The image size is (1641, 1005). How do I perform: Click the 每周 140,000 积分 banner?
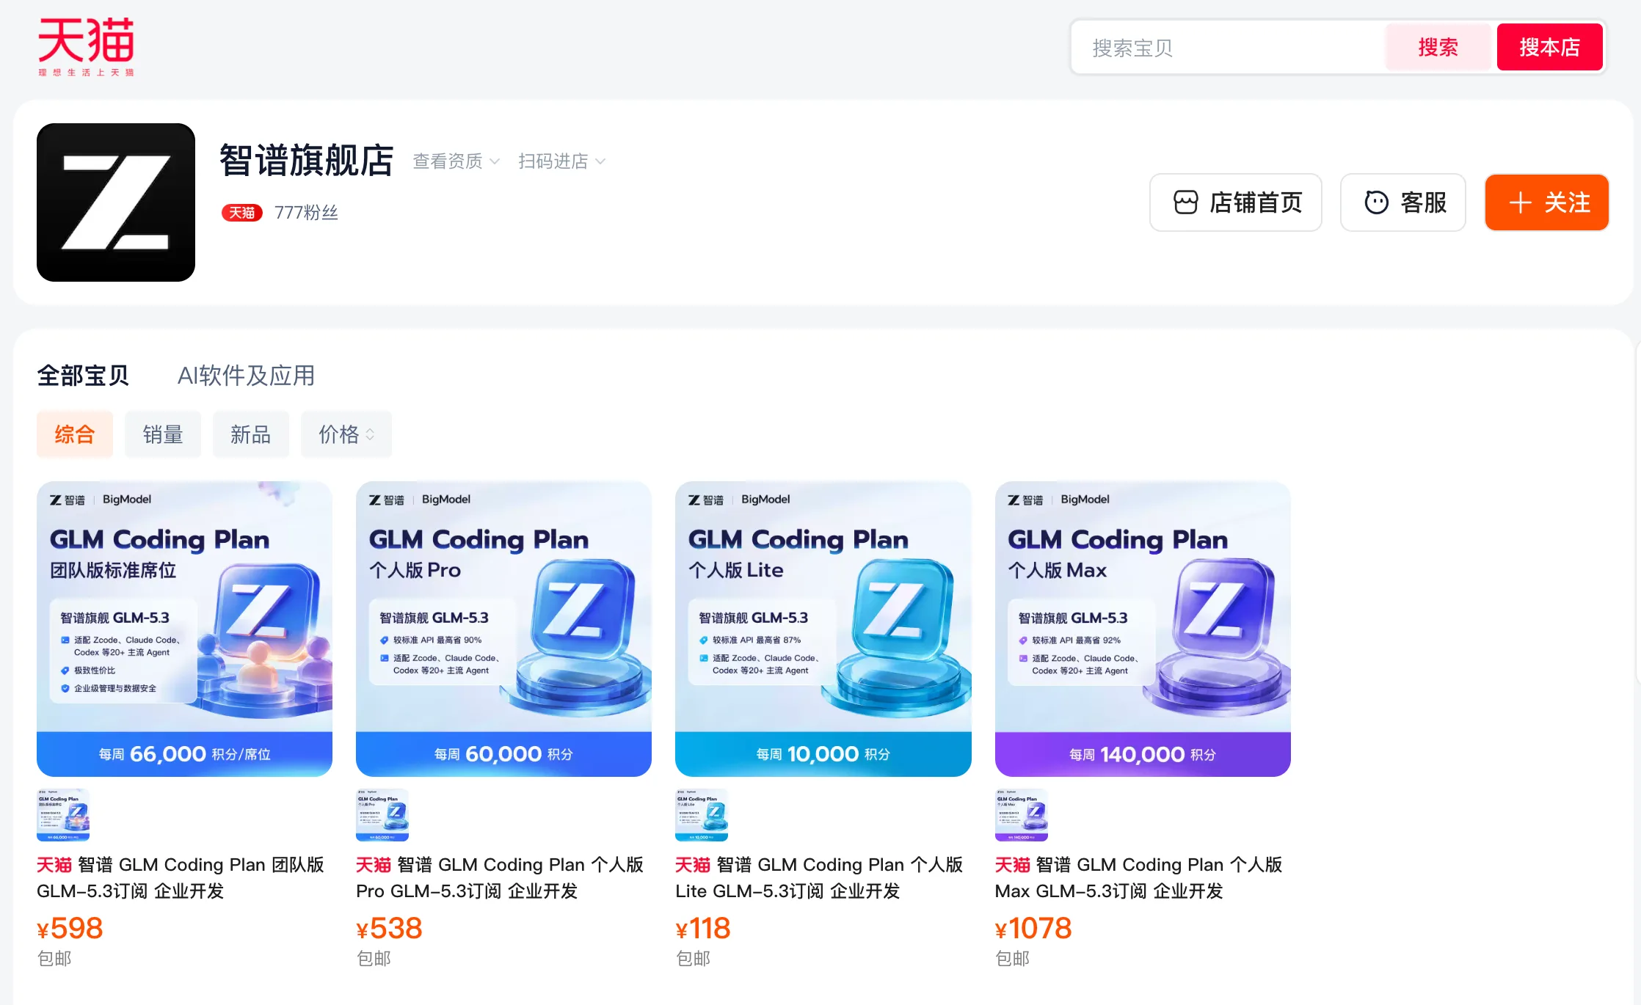1143,754
